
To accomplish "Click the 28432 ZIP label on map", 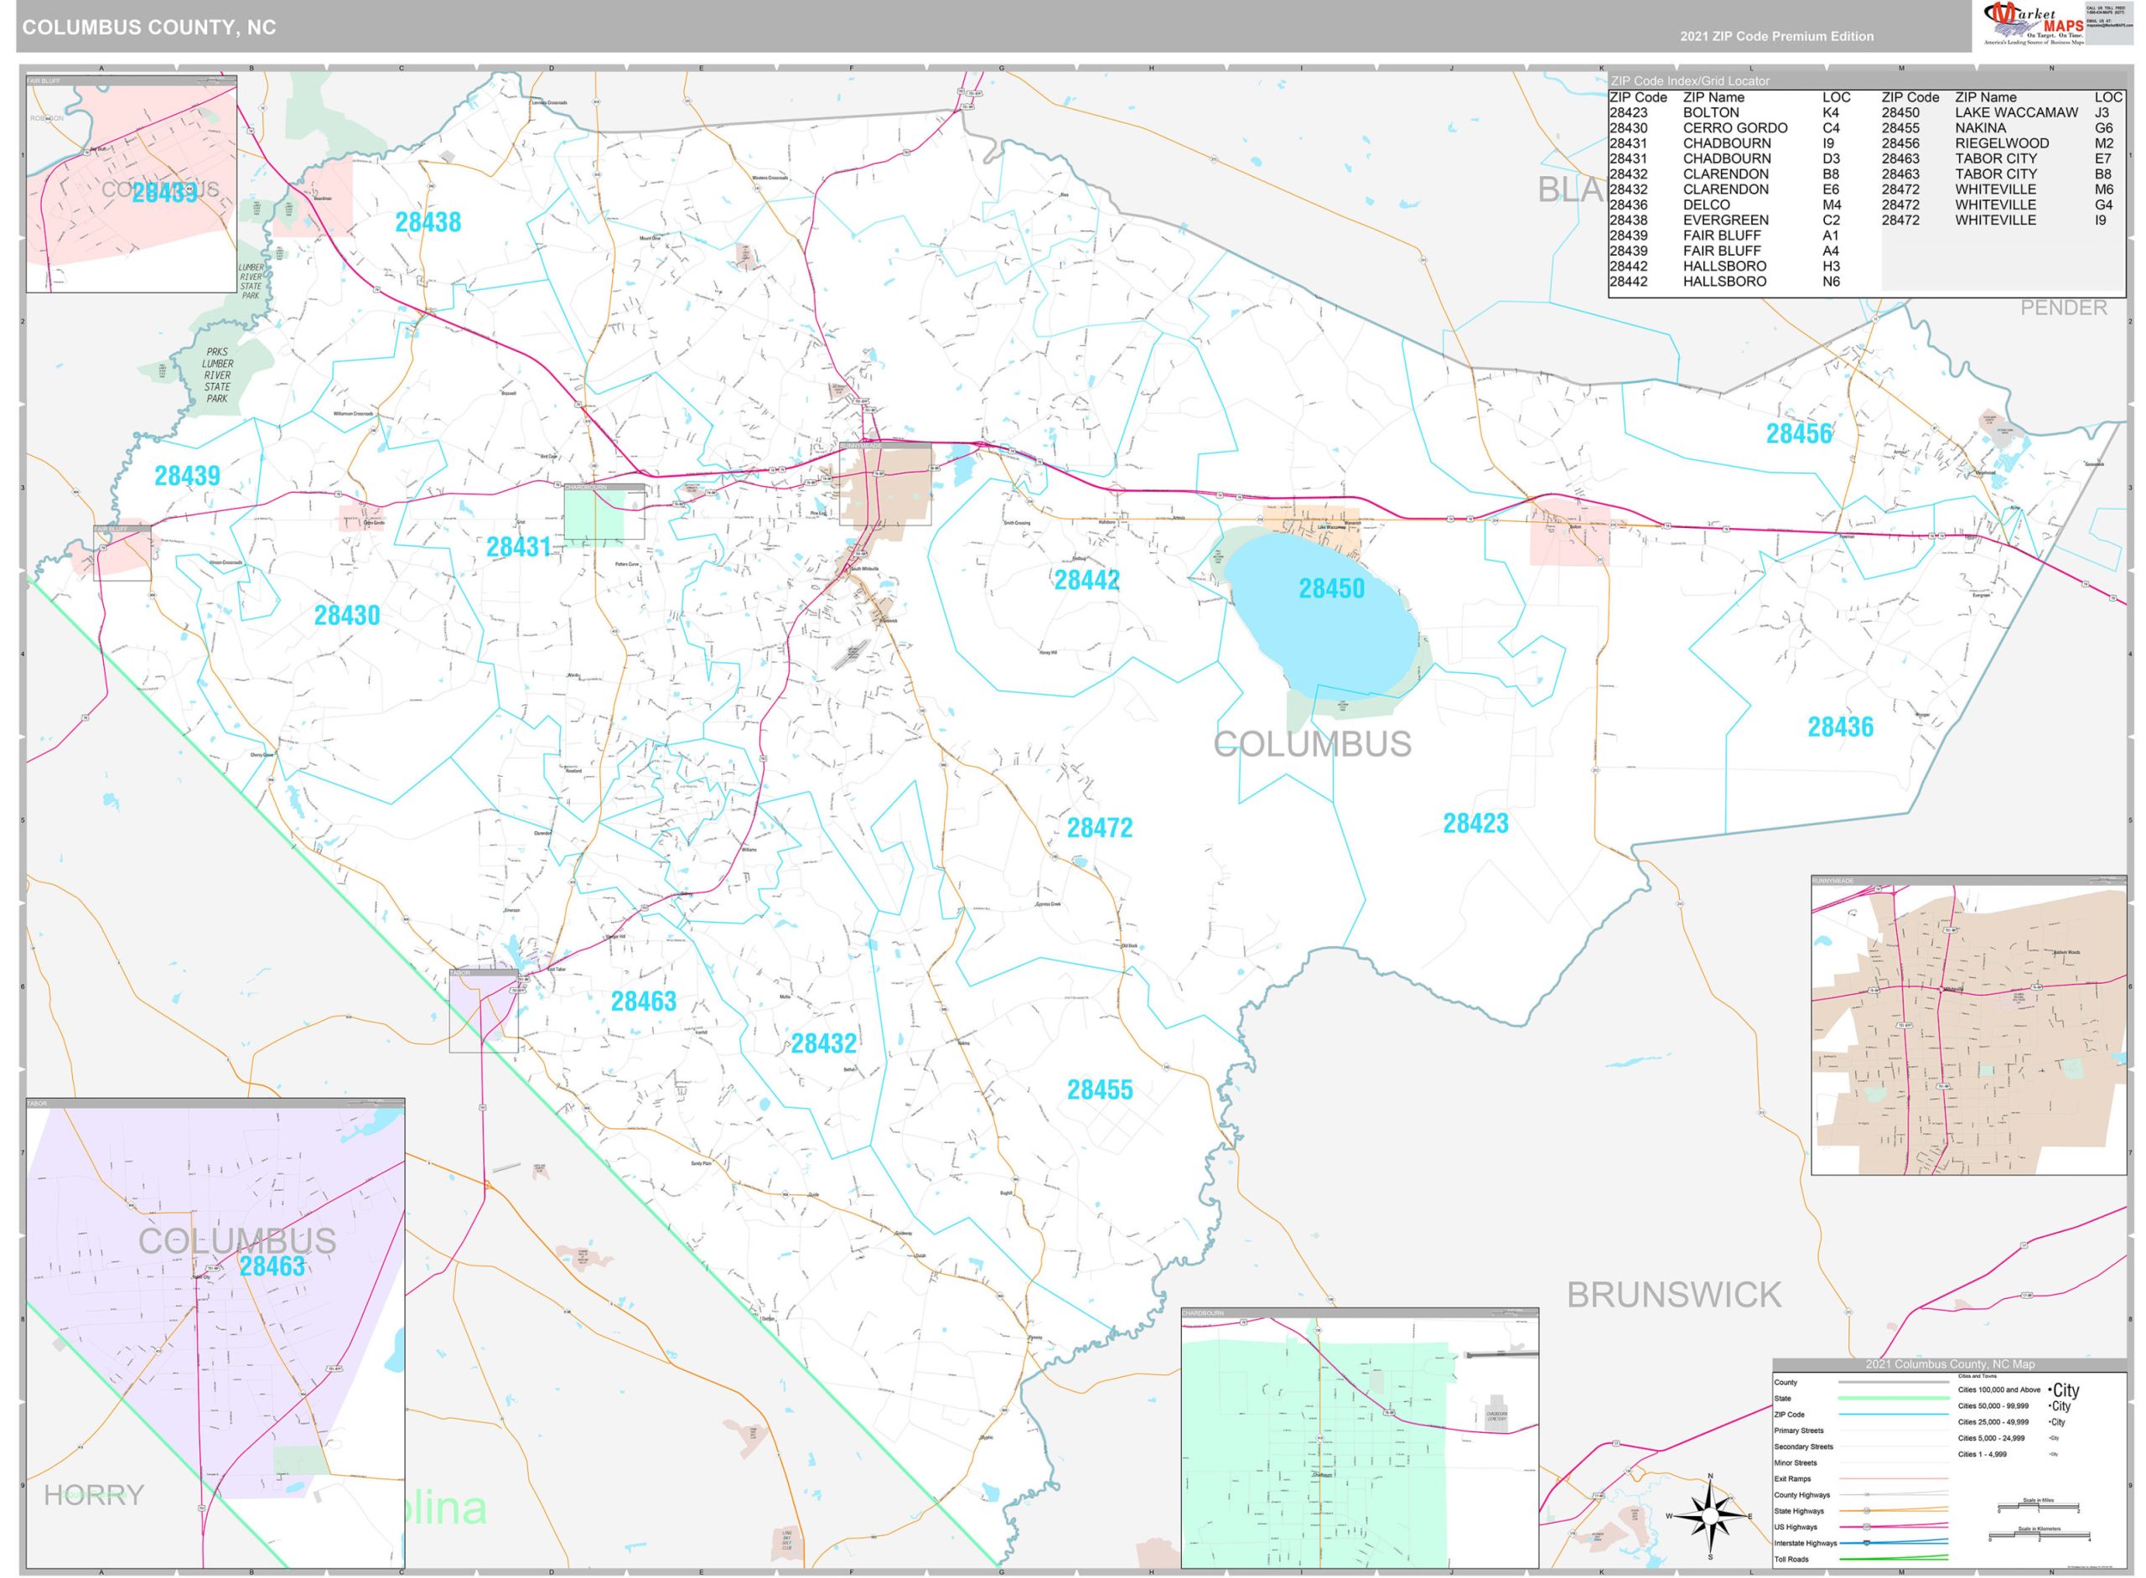I will pyautogui.click(x=824, y=1043).
